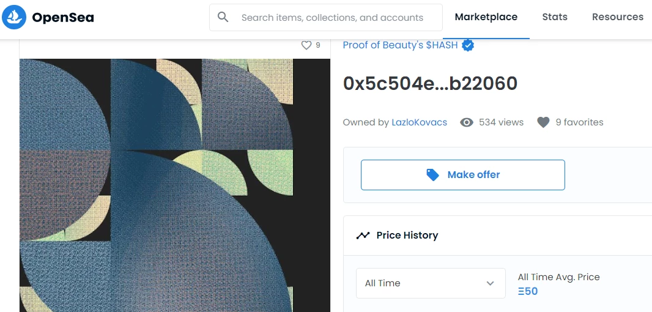Focus the search items and collections field
The image size is (652, 312).
pyautogui.click(x=326, y=18)
